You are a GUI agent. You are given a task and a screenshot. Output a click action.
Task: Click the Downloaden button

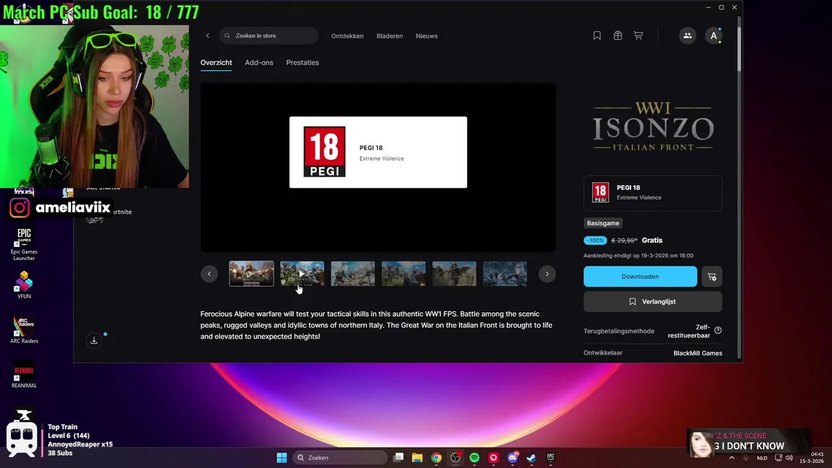point(640,276)
